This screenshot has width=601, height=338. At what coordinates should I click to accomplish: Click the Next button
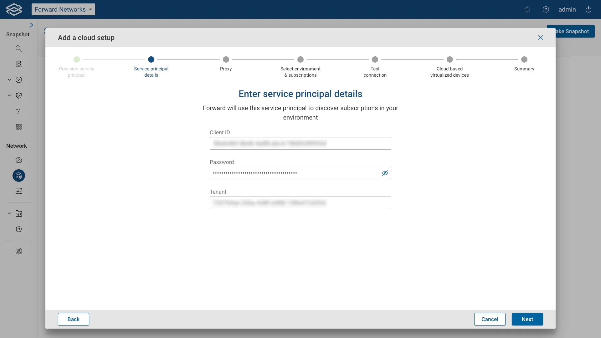[527, 319]
